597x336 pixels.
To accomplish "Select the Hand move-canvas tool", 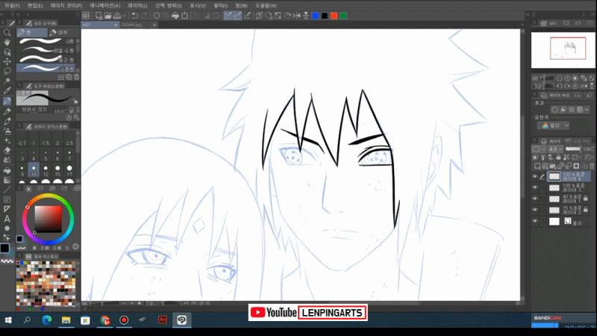I will point(7,43).
